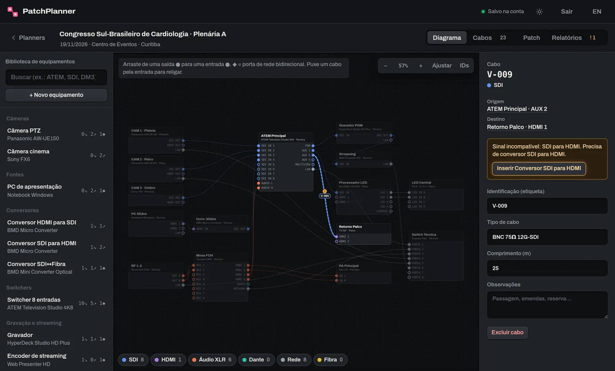
Task: Open the Patch tab
Action: (x=532, y=38)
